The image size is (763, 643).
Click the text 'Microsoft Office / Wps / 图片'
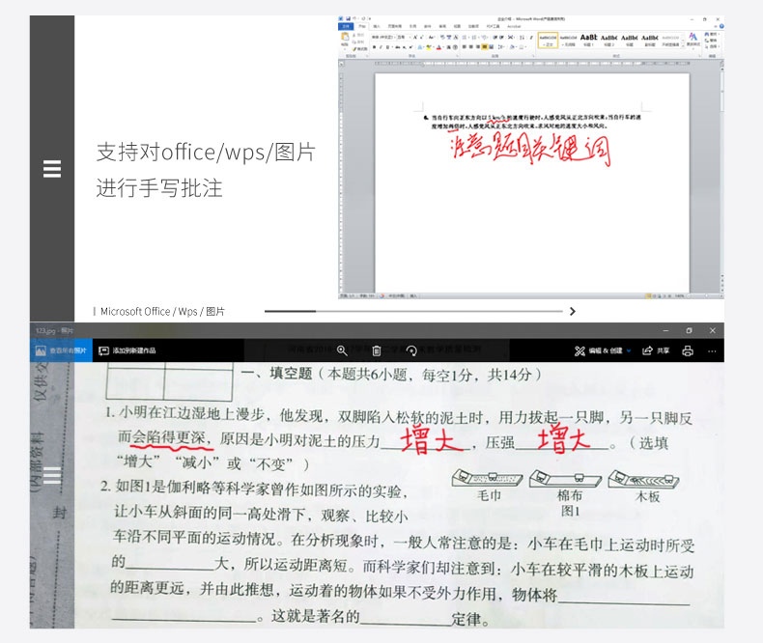(162, 311)
